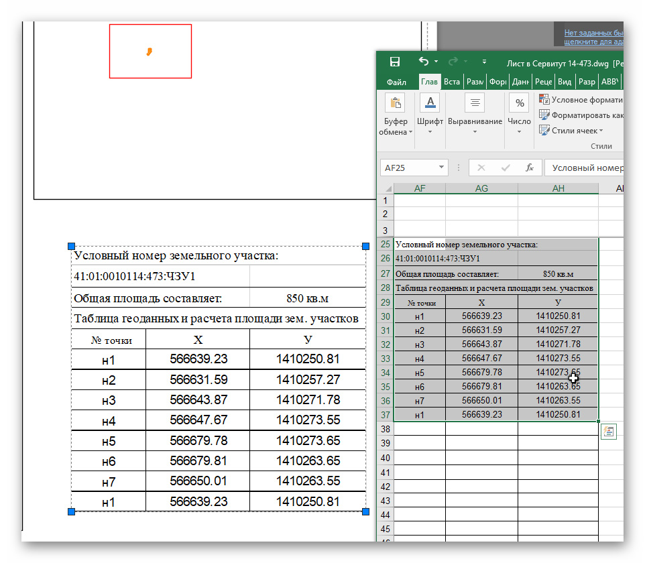Click the Save icon in Excel
The height and width of the screenshot is (563, 645).
coord(395,62)
